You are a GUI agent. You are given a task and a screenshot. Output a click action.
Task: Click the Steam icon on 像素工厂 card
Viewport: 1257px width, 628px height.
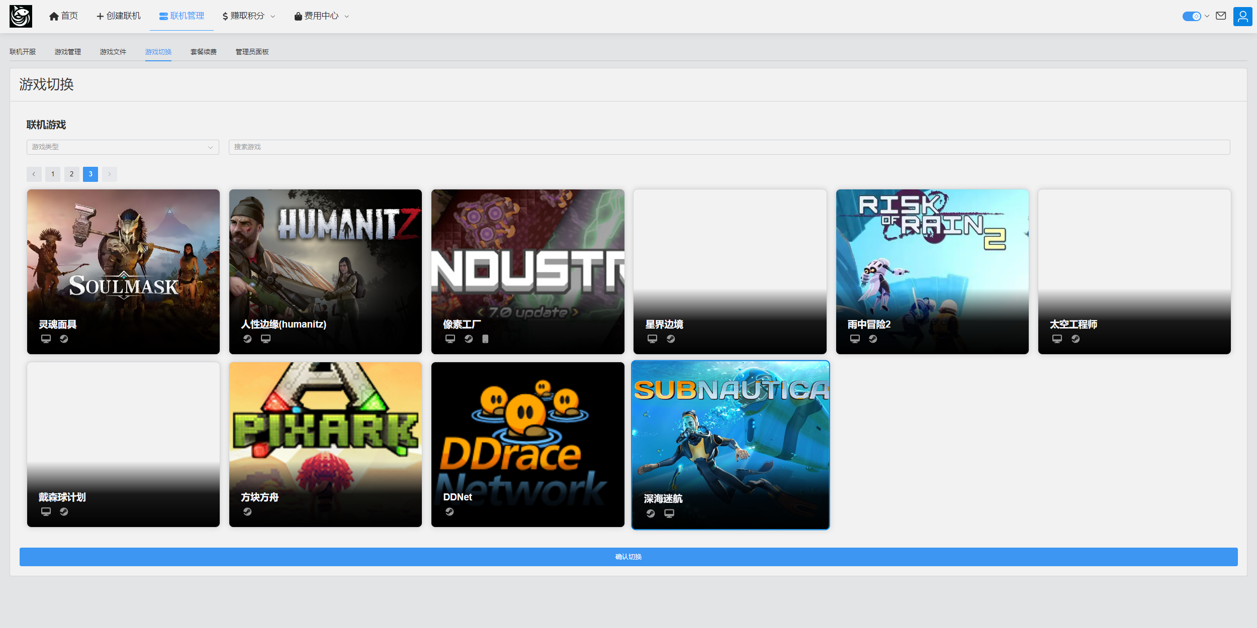pos(469,339)
